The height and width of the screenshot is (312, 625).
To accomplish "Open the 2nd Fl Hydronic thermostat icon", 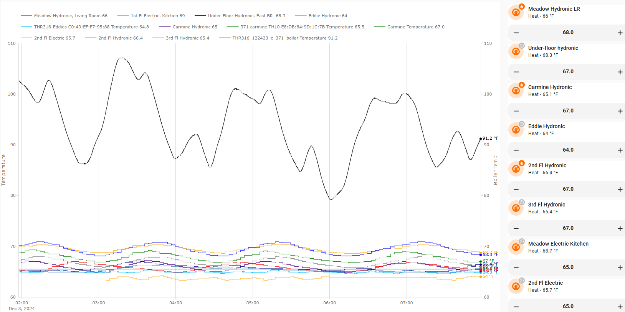I will pos(516,169).
